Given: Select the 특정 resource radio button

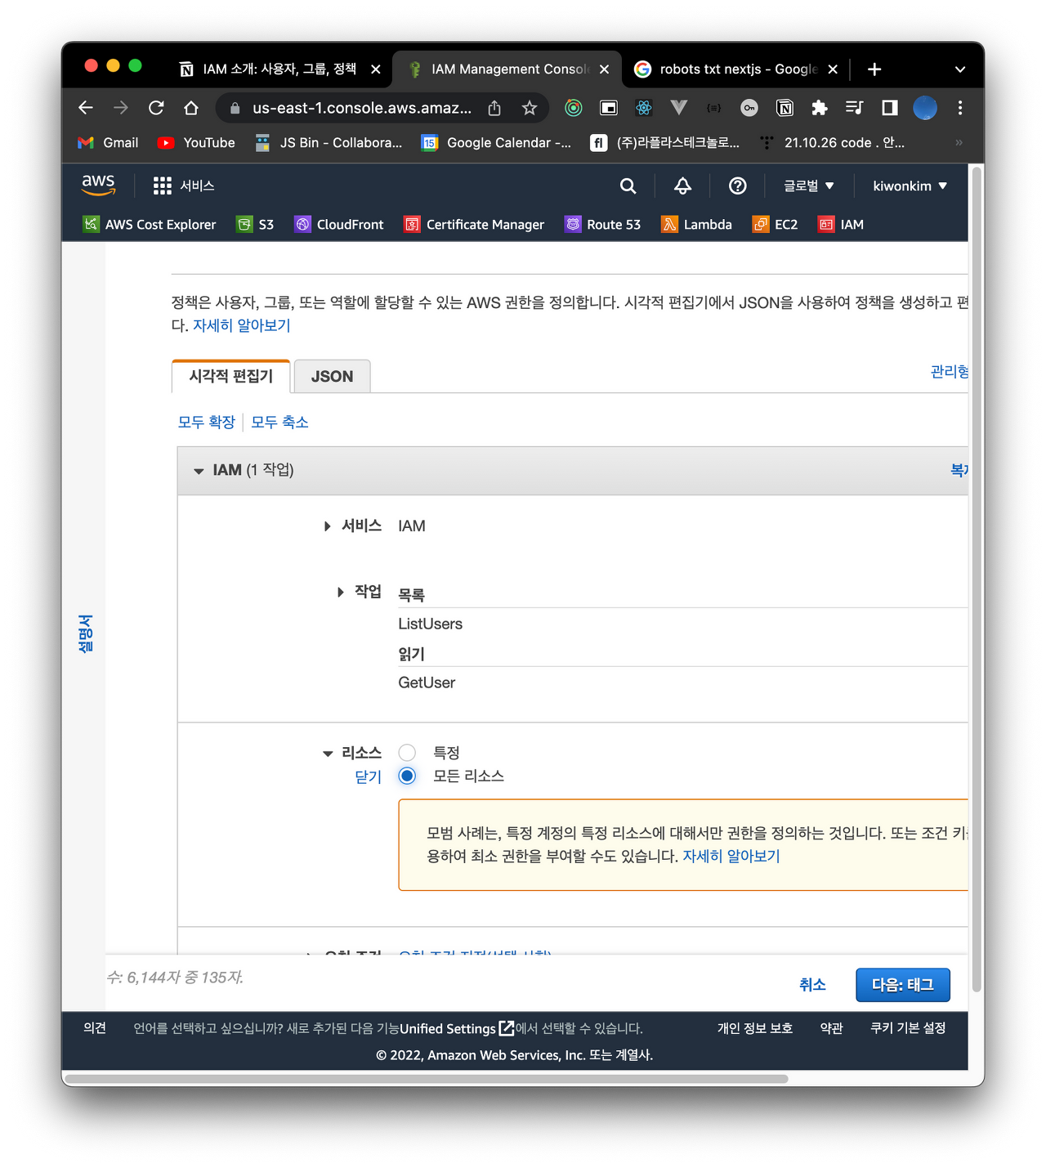Looking at the screenshot, I should coord(407,752).
